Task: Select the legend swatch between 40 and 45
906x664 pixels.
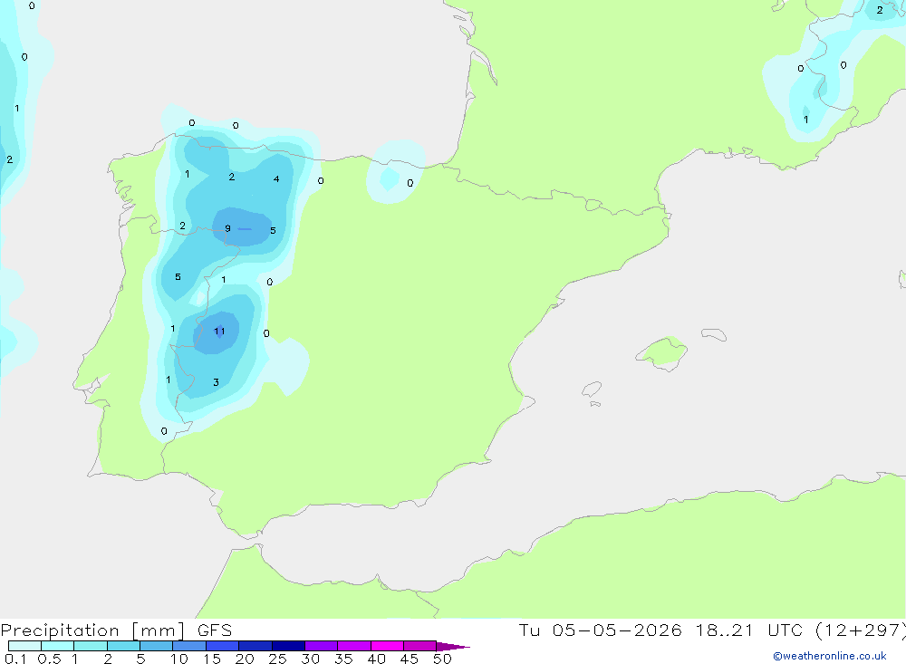Action: pos(387,646)
